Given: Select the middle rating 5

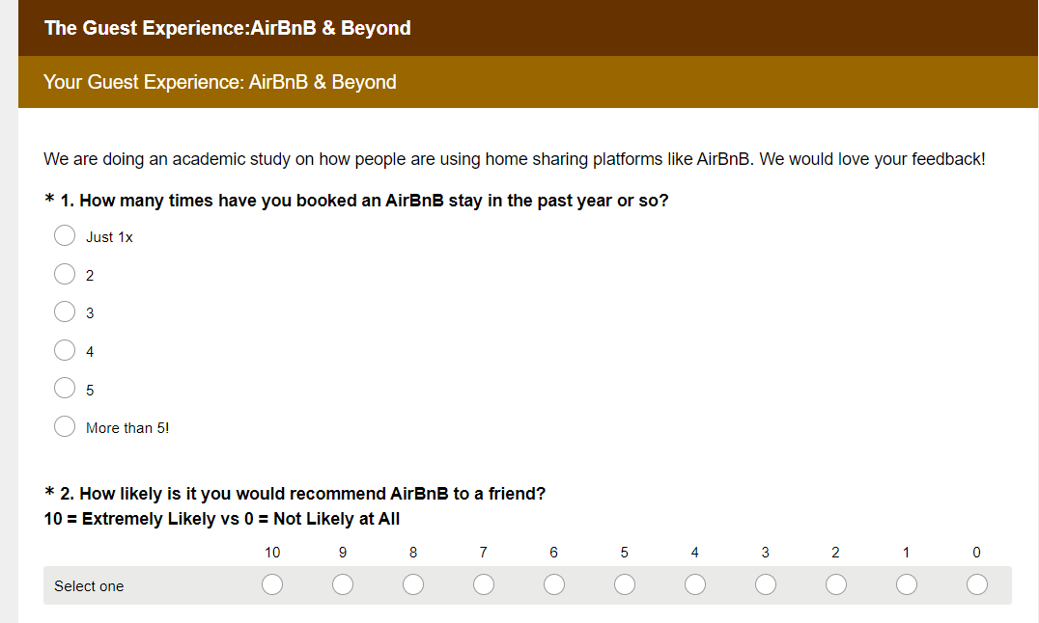Looking at the screenshot, I should click(x=625, y=585).
